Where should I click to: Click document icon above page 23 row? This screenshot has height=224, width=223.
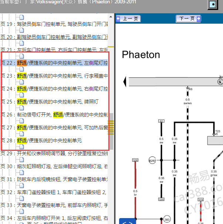point(21,69)
